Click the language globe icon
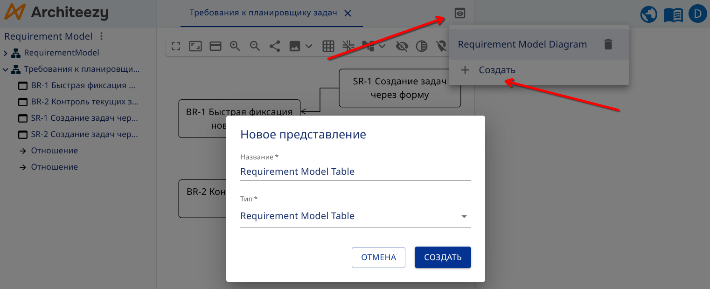The image size is (710, 289). pyautogui.click(x=648, y=14)
